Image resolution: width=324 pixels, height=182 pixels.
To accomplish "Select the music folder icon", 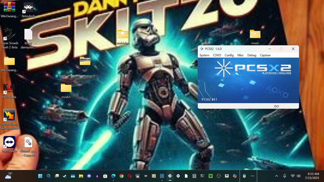I will point(255,37).
